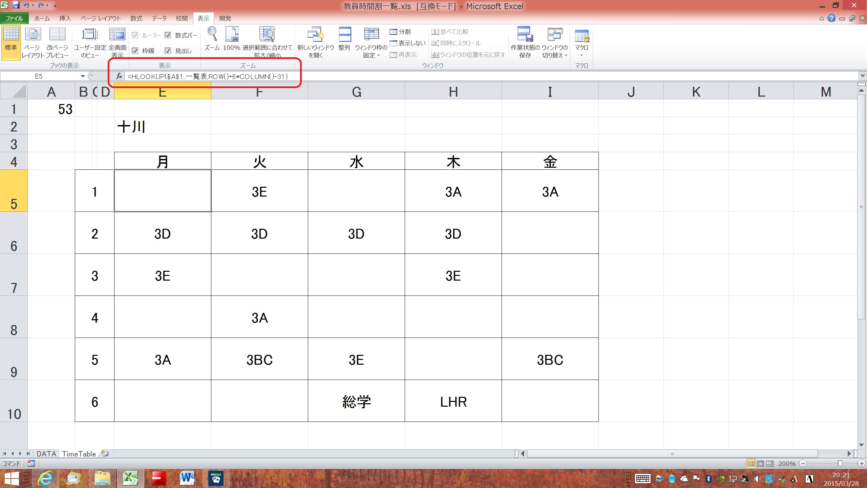Save the workbook from quick access toolbar

pyautogui.click(x=16, y=5)
